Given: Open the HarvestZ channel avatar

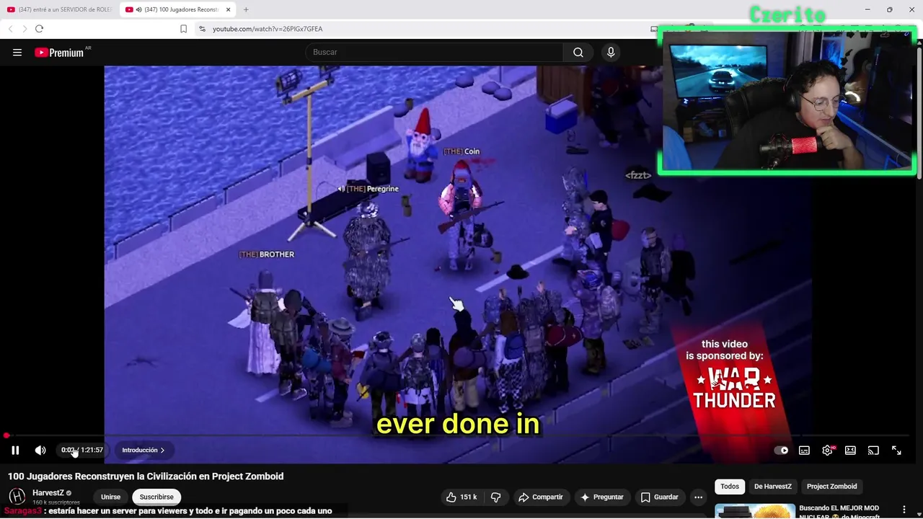Looking at the screenshot, I should coord(17,497).
